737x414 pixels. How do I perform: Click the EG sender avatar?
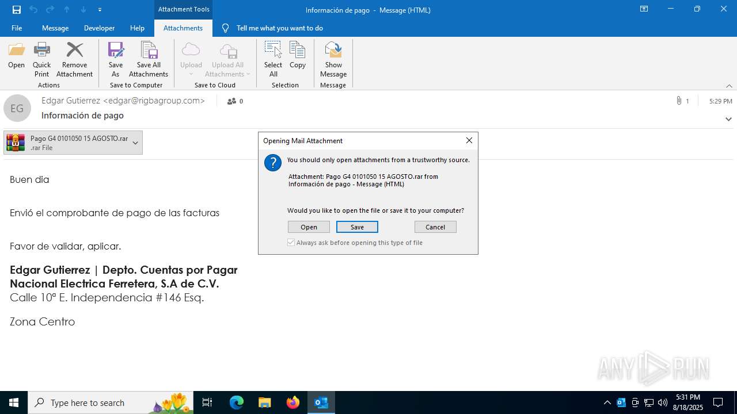(17, 108)
